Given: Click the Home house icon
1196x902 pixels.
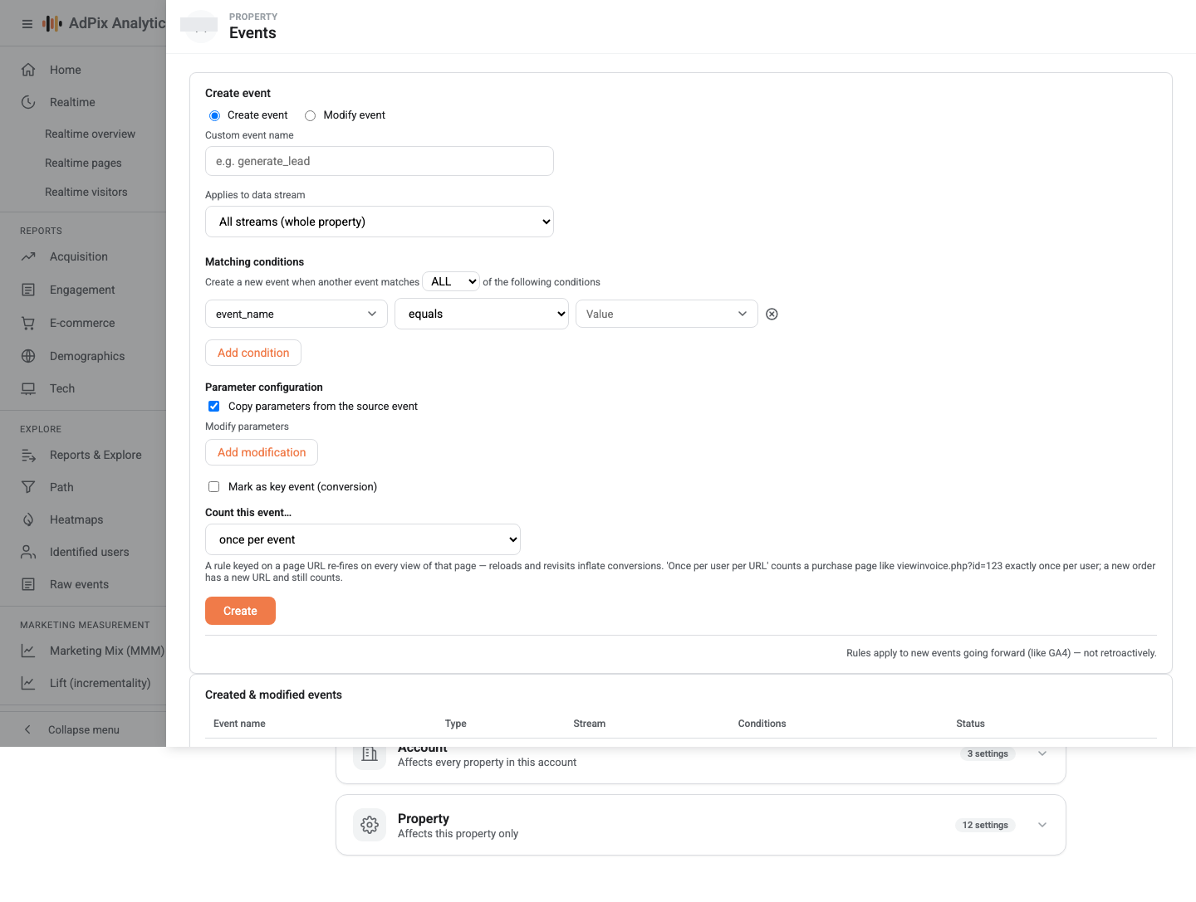Looking at the screenshot, I should tap(28, 70).
